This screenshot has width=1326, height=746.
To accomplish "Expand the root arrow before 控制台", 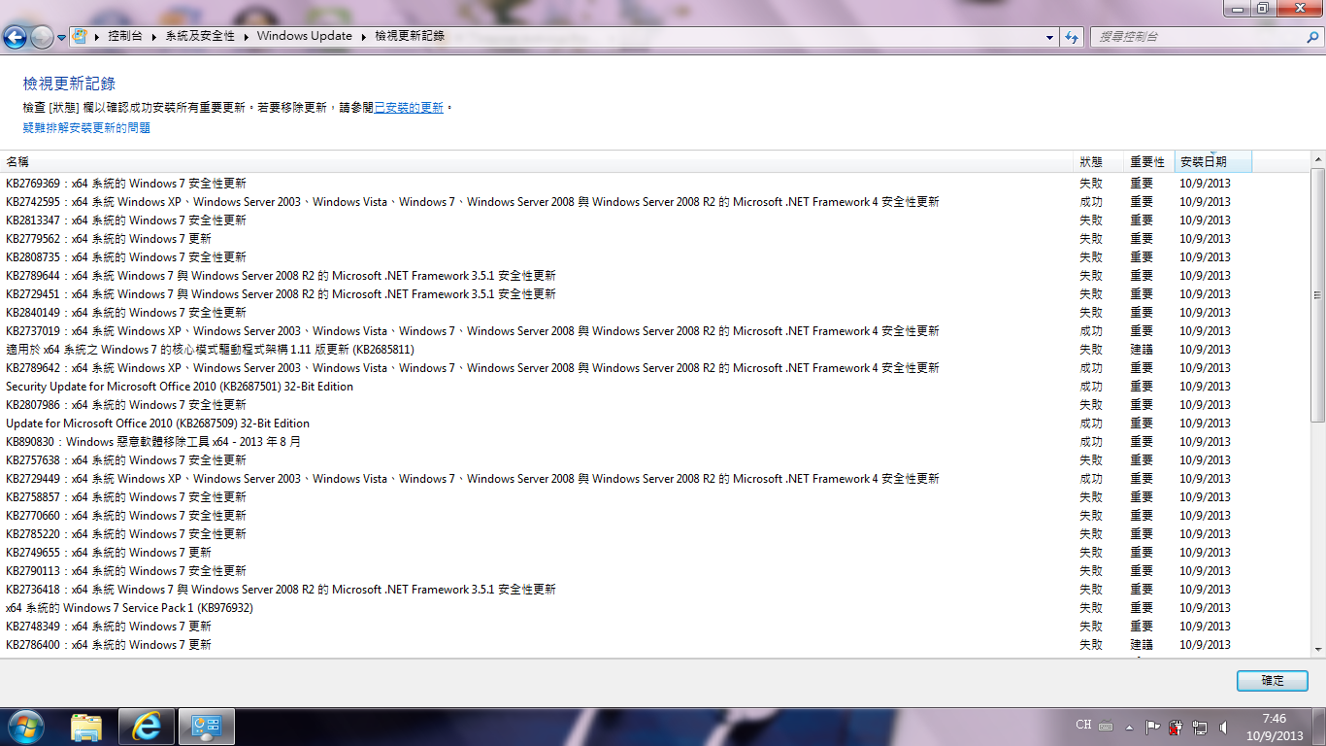I will tap(98, 36).
